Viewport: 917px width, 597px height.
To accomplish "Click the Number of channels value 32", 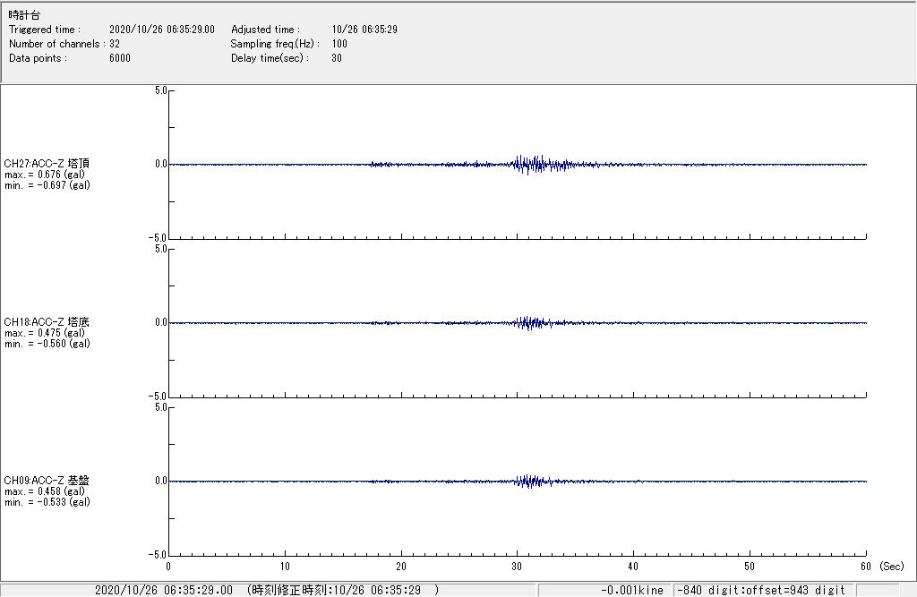I will click(x=115, y=44).
